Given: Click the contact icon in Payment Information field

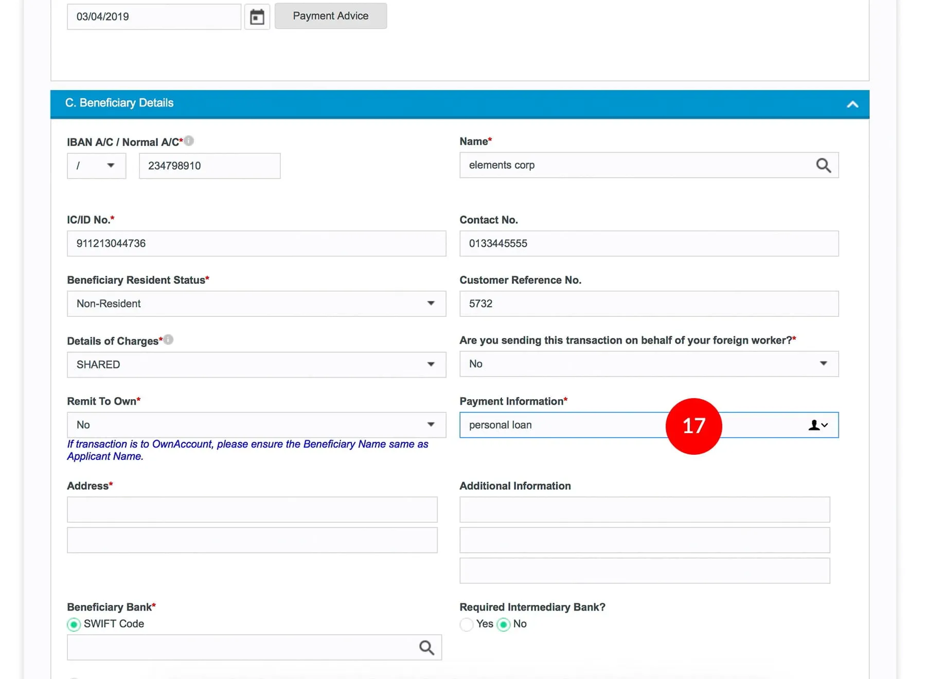Looking at the screenshot, I should tap(817, 425).
